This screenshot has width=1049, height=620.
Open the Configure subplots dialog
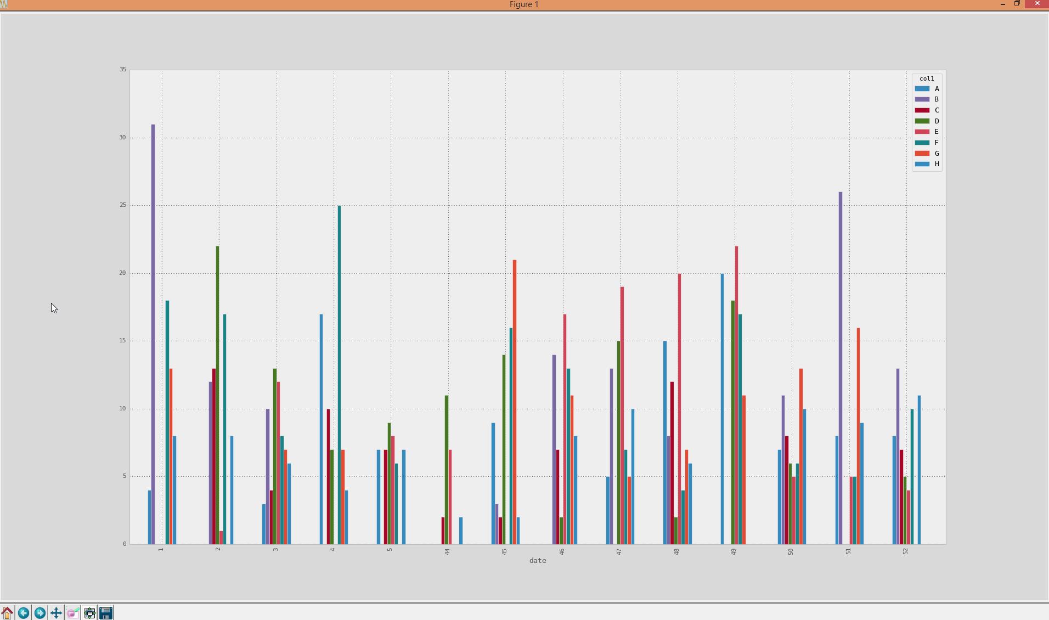[89, 612]
